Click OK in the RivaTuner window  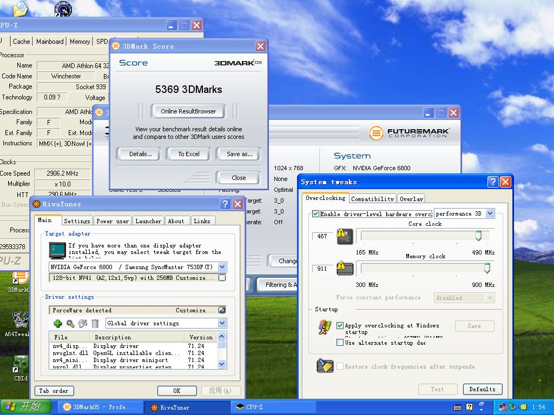177,391
